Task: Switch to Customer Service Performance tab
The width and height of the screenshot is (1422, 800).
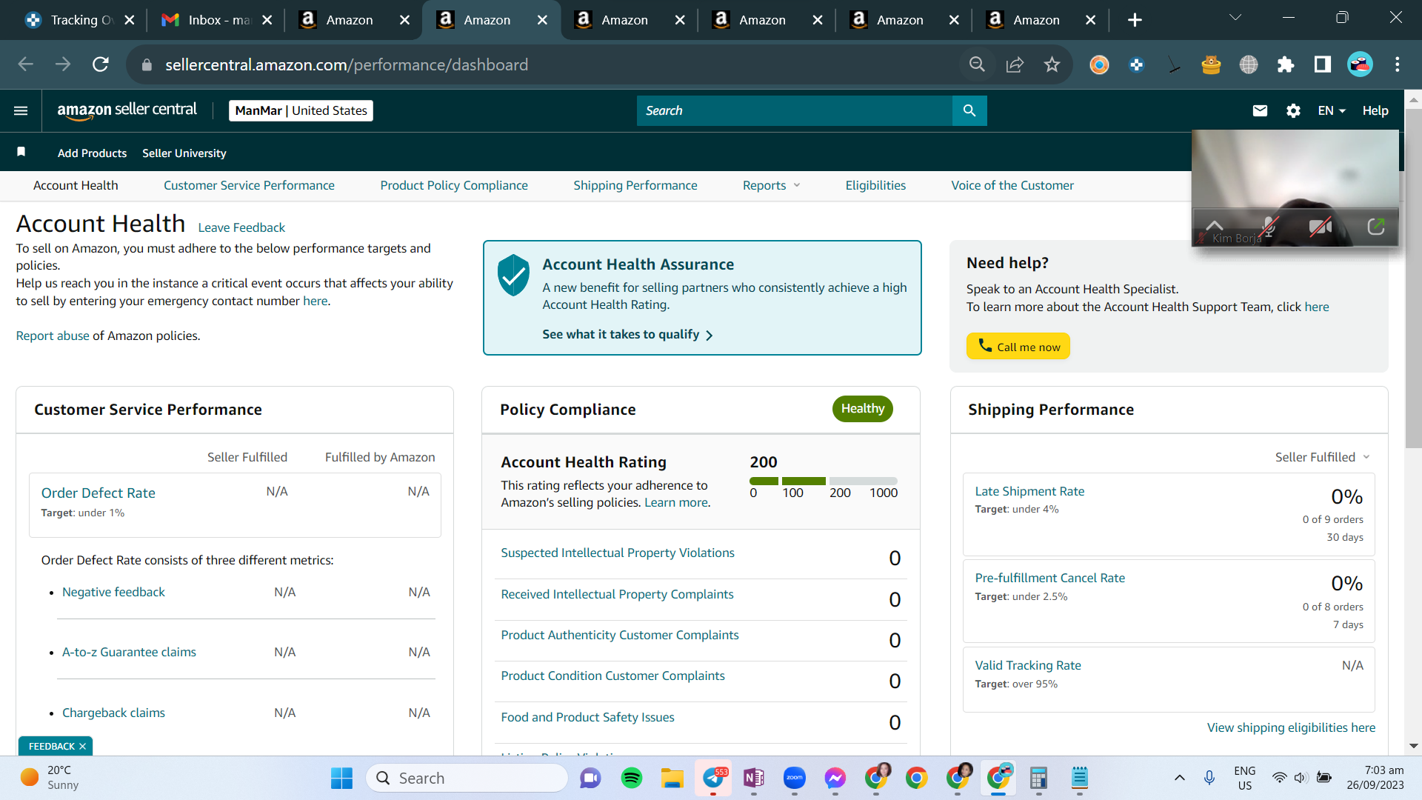Action: pyautogui.click(x=249, y=185)
